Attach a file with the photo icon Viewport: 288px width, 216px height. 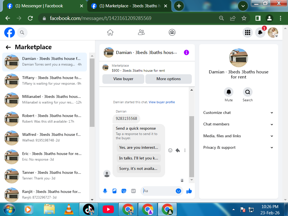click(x=114, y=191)
